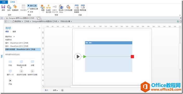The width and height of the screenshot is (183, 94).
Task: Select the red stage-exit square
Action: tap(132, 57)
